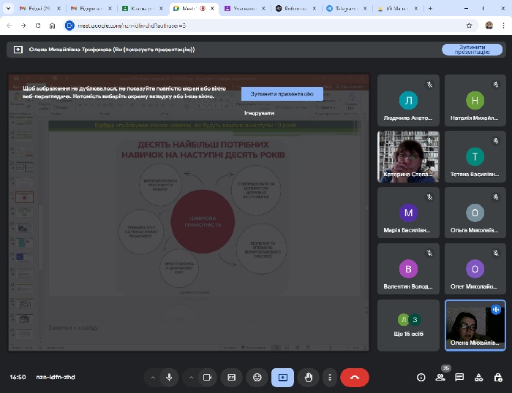Click the present screen icon
Image resolution: width=512 pixels, height=393 pixels.
pos(282,377)
